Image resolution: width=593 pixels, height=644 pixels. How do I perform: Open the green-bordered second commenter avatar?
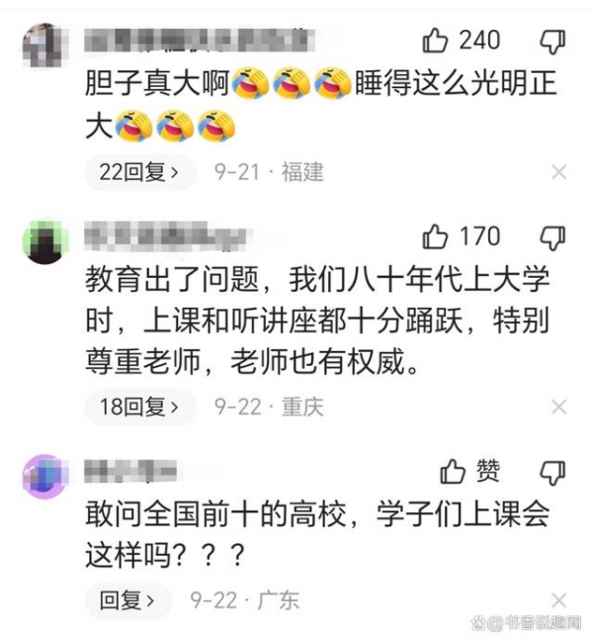click(x=45, y=241)
